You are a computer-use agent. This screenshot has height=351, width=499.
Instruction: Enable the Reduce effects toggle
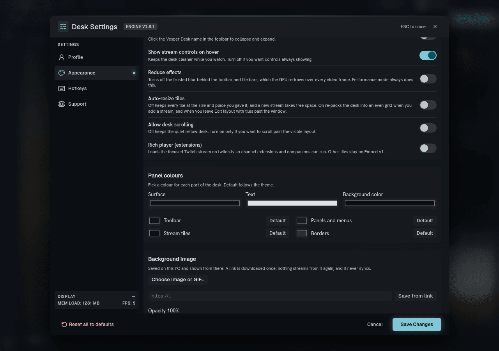[x=428, y=79]
